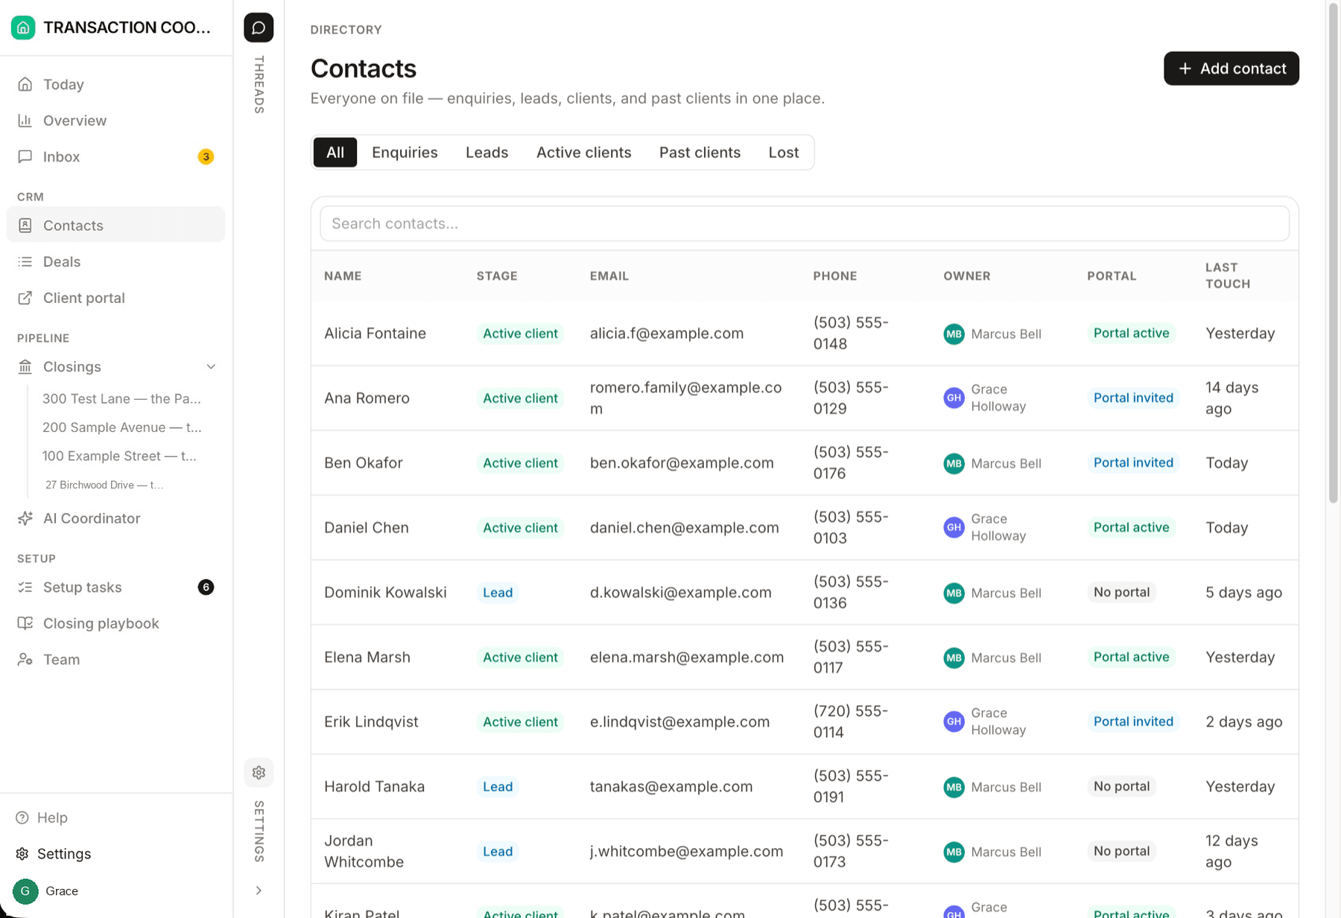Click the Add contact button
1341x918 pixels.
click(1231, 68)
